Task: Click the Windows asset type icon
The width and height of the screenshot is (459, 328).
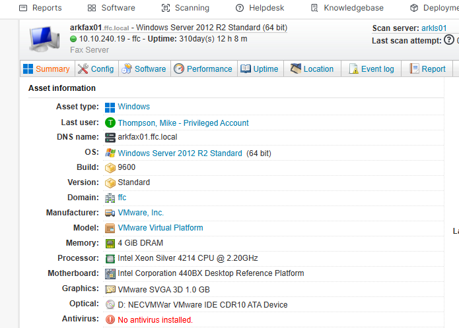Action: coord(110,107)
